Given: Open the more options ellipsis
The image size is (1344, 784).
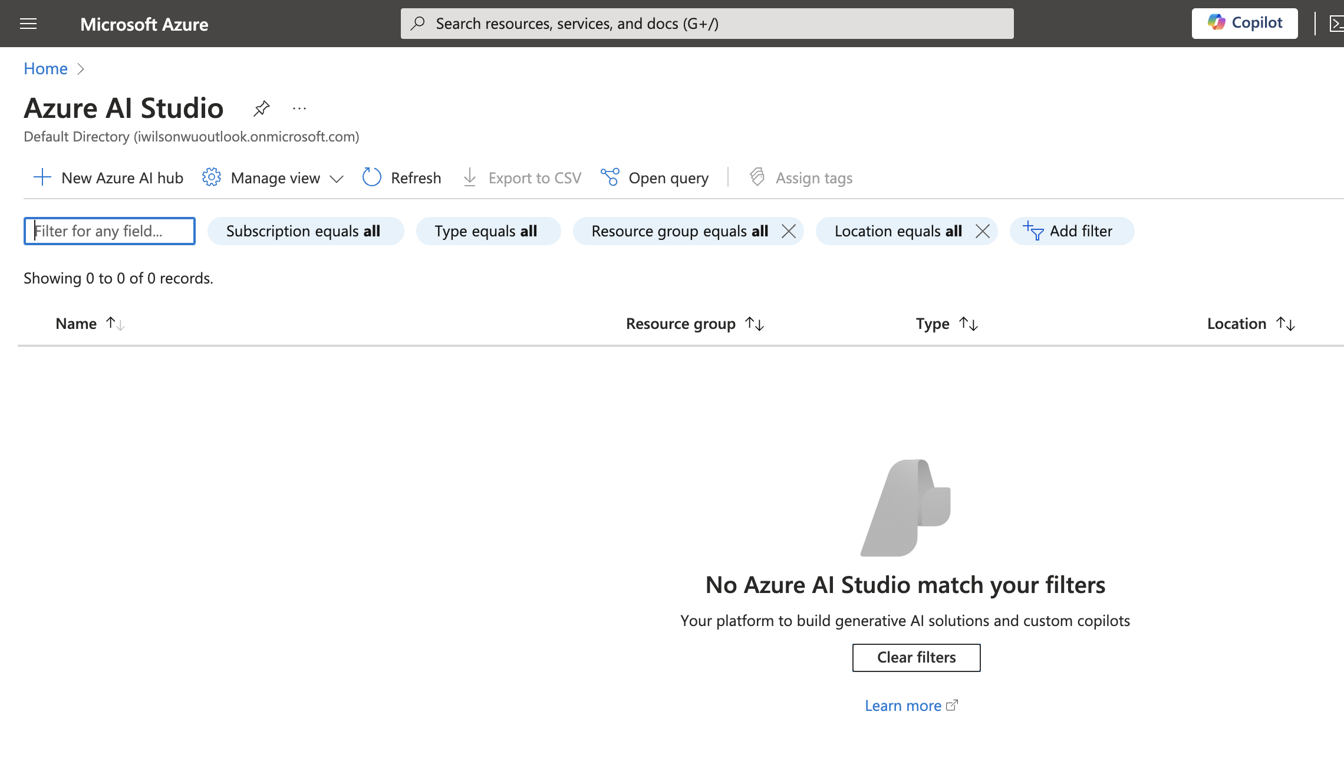Looking at the screenshot, I should 299,108.
